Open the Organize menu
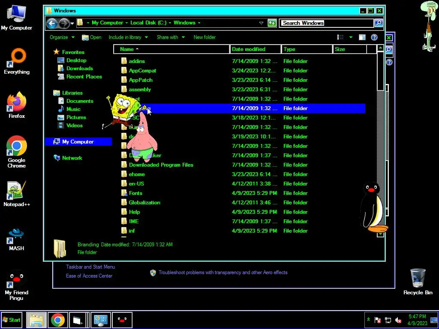The height and width of the screenshot is (329, 439). click(62, 37)
